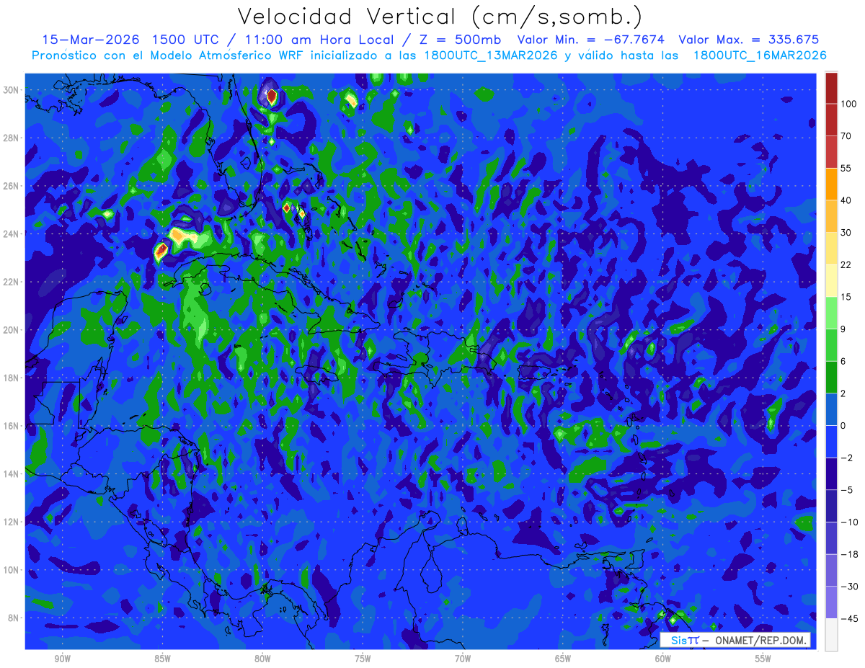Click the "100" colorbar label
This screenshot has height=668, width=865.
pos(849,104)
